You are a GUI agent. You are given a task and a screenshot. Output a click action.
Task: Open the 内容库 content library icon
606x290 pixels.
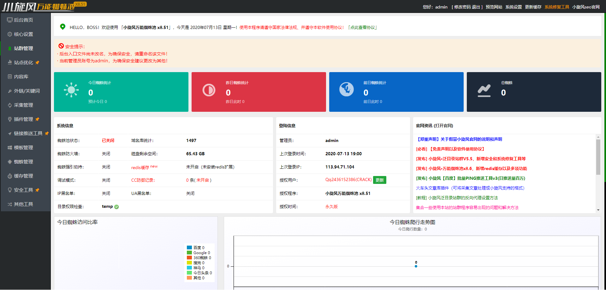click(x=9, y=77)
